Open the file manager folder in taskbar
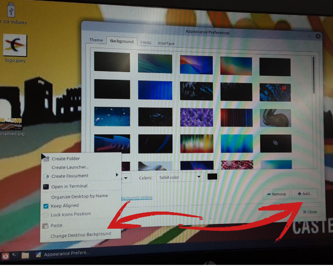 (25, 255)
